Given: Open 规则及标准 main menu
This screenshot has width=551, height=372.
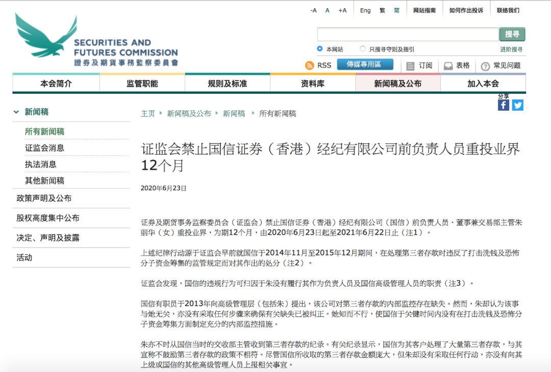Looking at the screenshot, I should tap(228, 84).
